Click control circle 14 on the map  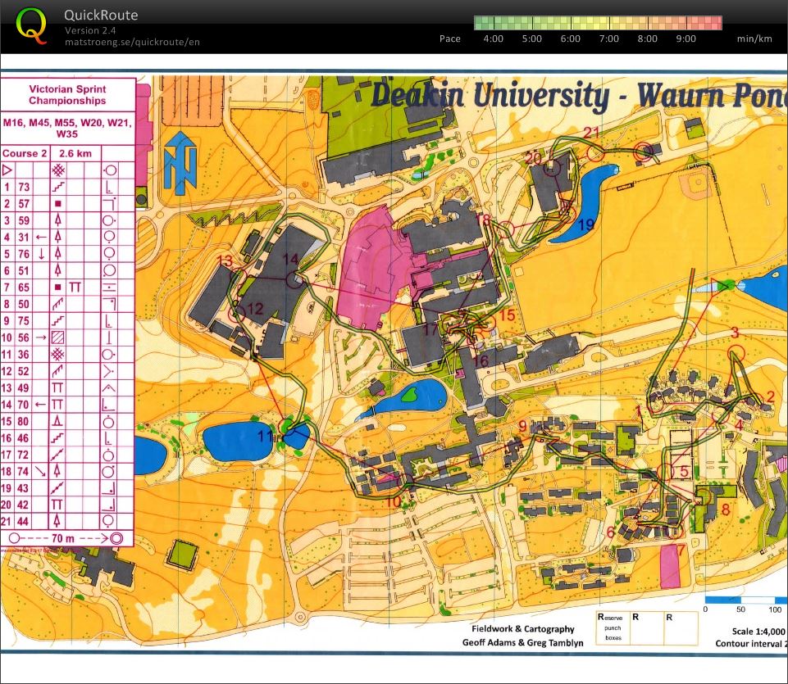tap(294, 279)
